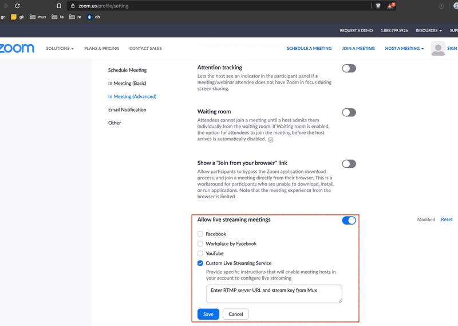This screenshot has height=326, width=458.
Task: Click Schedule a Meeting link
Action: click(309, 48)
